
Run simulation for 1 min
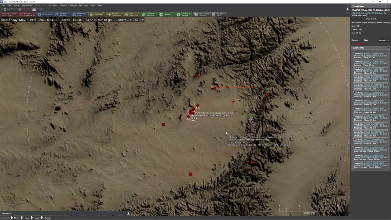(x=26, y=218)
